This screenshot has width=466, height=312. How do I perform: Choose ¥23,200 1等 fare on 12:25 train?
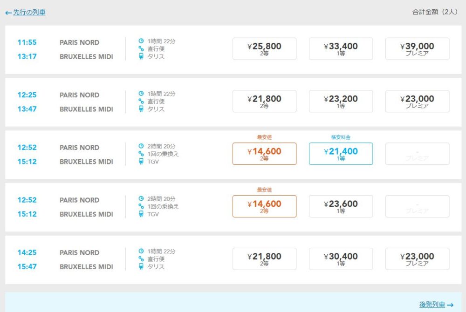click(x=341, y=101)
